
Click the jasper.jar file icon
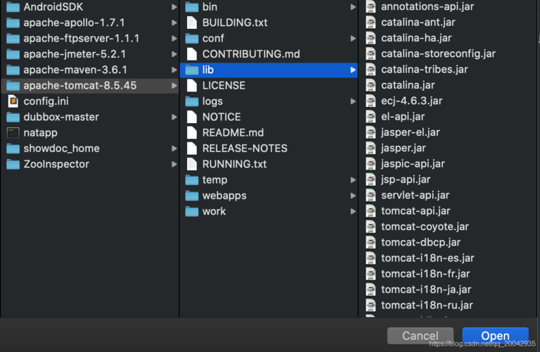pos(371,149)
